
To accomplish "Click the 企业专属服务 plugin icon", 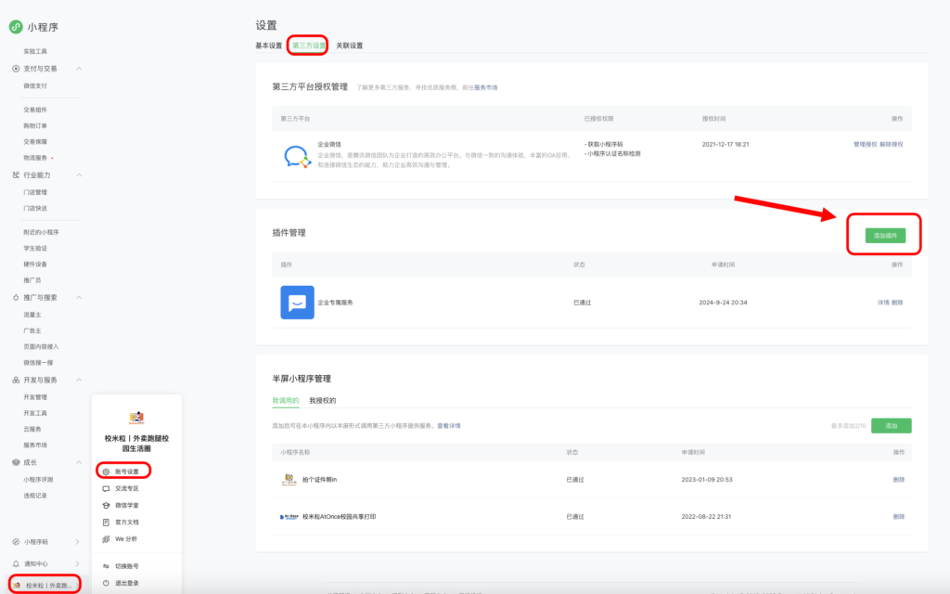I will click(297, 303).
